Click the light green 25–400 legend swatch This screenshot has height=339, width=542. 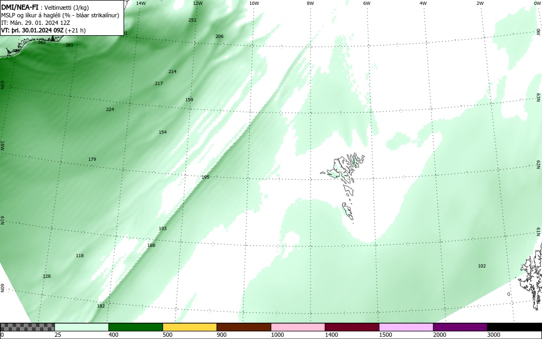coord(82,327)
